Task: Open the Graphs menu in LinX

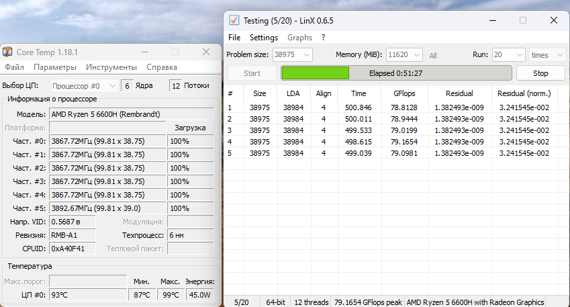Action: pyautogui.click(x=299, y=38)
